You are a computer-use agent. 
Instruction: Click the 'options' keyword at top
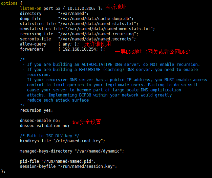pyautogui.click(x=9, y=3)
